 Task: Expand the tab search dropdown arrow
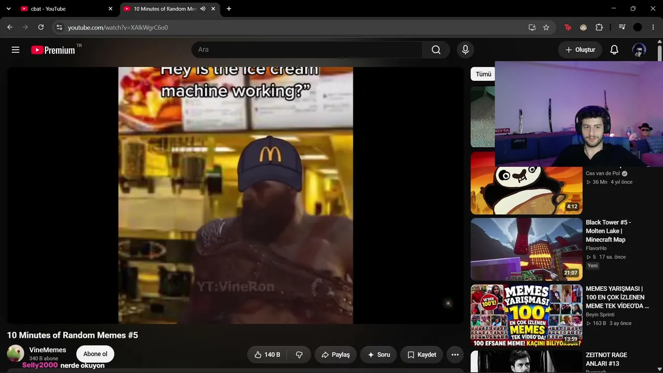(8, 9)
